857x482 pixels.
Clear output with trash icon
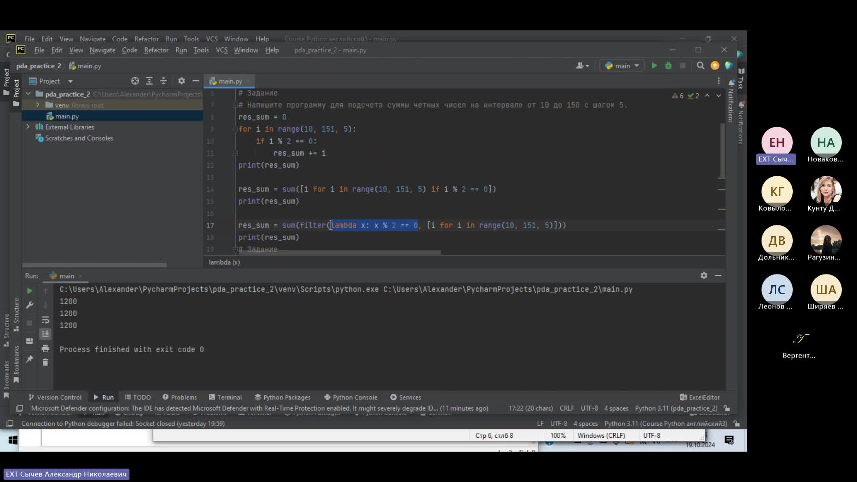tap(45, 362)
